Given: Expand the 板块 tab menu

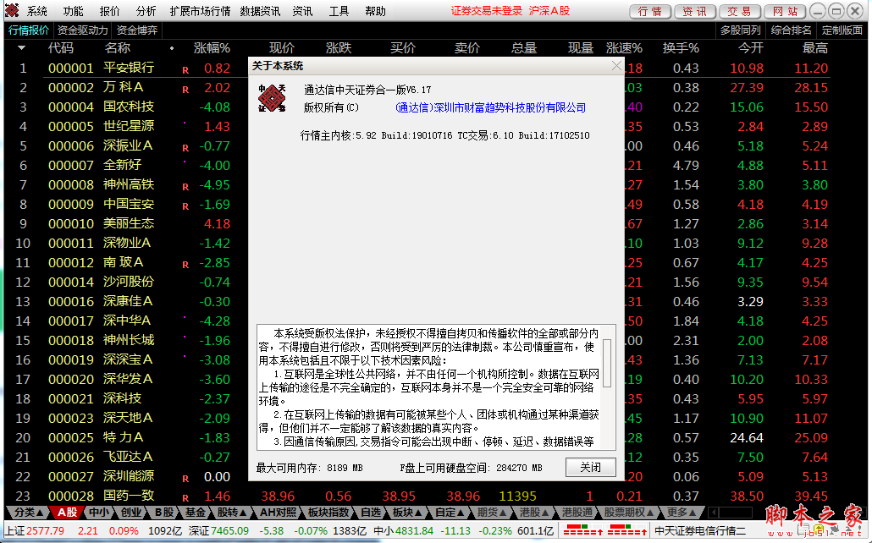Looking at the screenshot, I should [406, 512].
